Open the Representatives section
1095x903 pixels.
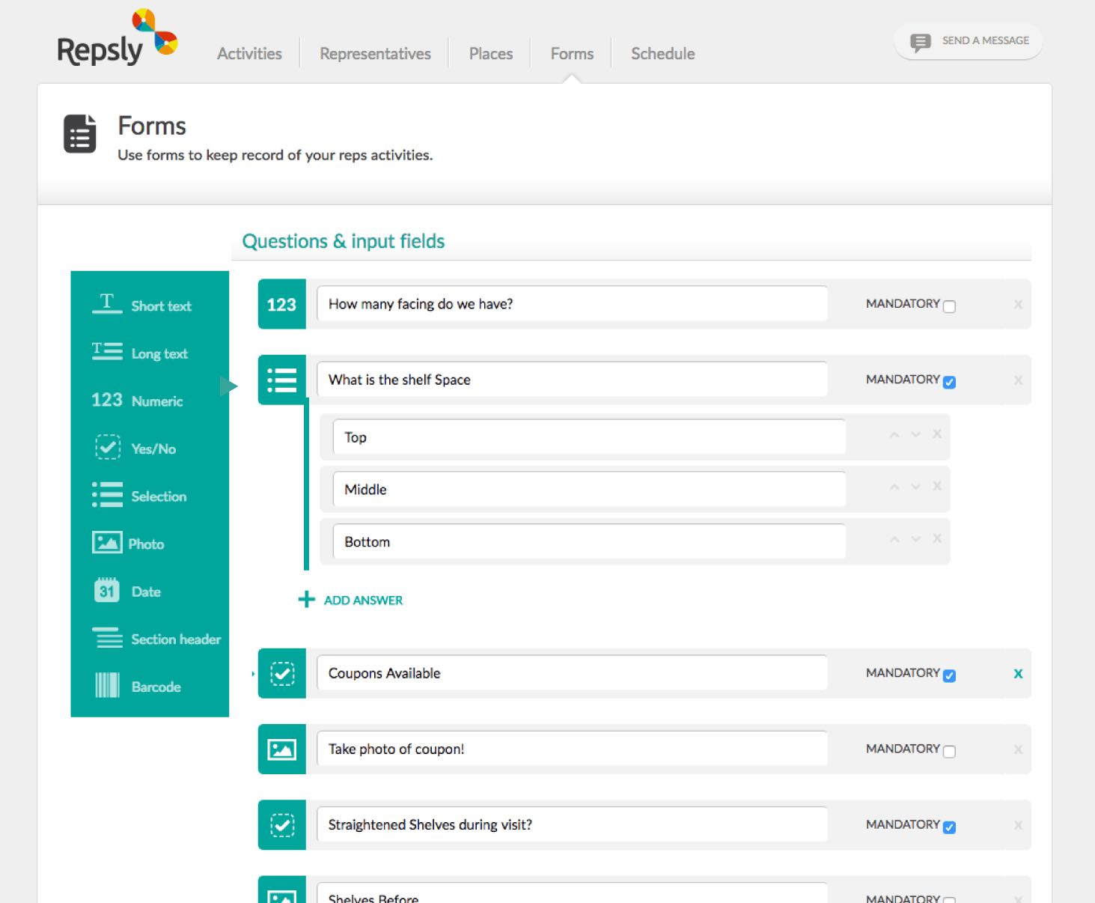(374, 53)
